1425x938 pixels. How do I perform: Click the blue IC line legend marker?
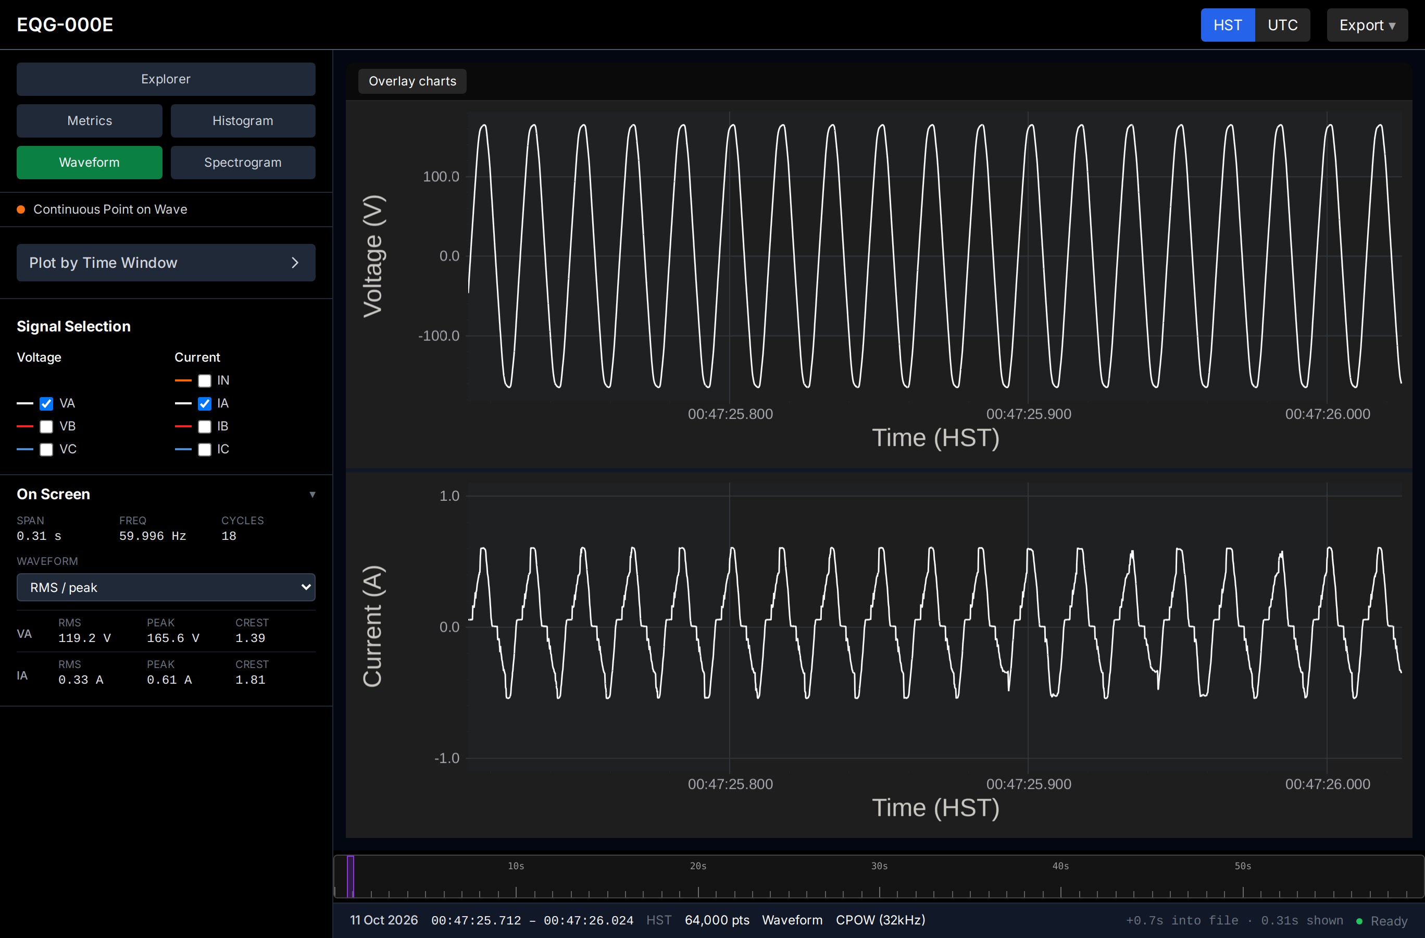pos(183,449)
